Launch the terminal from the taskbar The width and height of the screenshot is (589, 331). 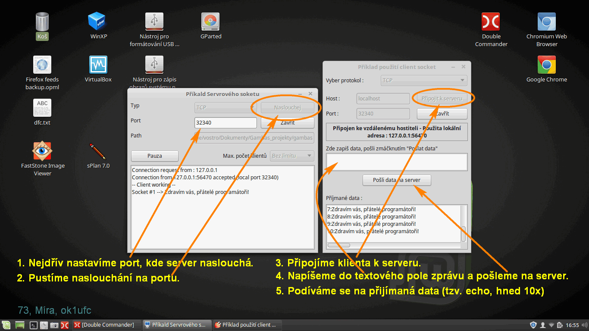click(34, 325)
